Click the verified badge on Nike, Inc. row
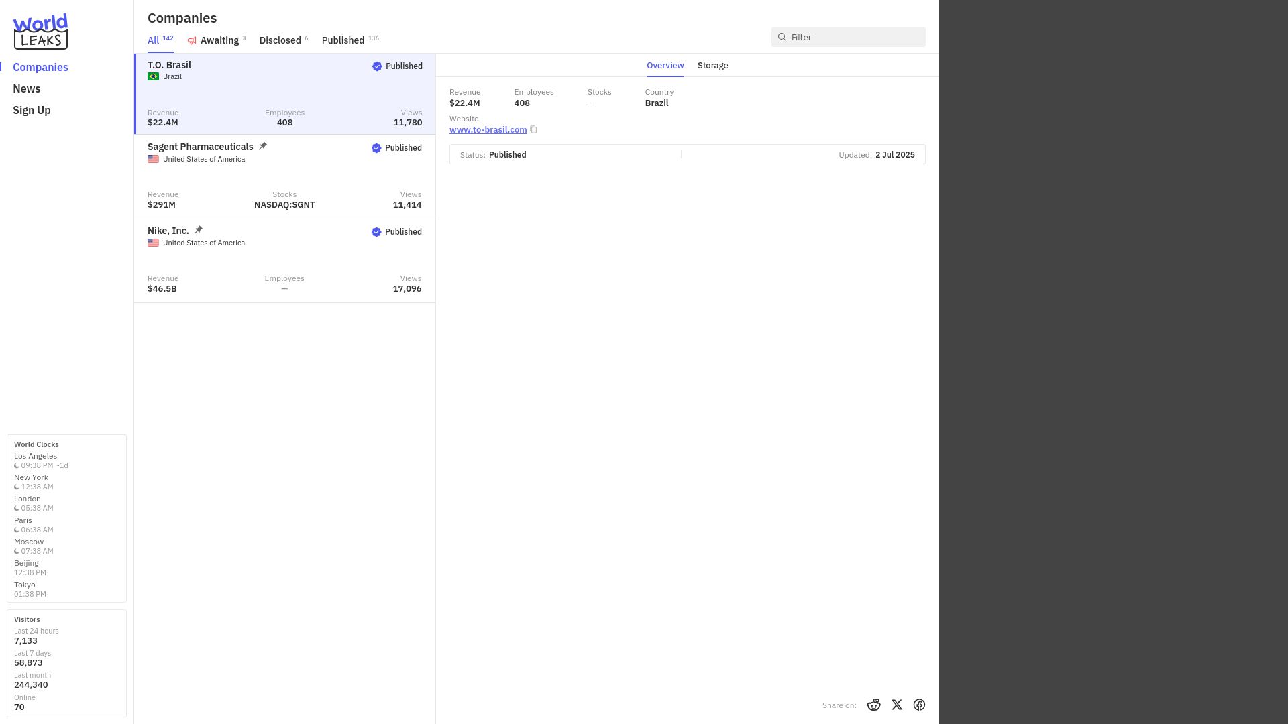 pyautogui.click(x=376, y=232)
